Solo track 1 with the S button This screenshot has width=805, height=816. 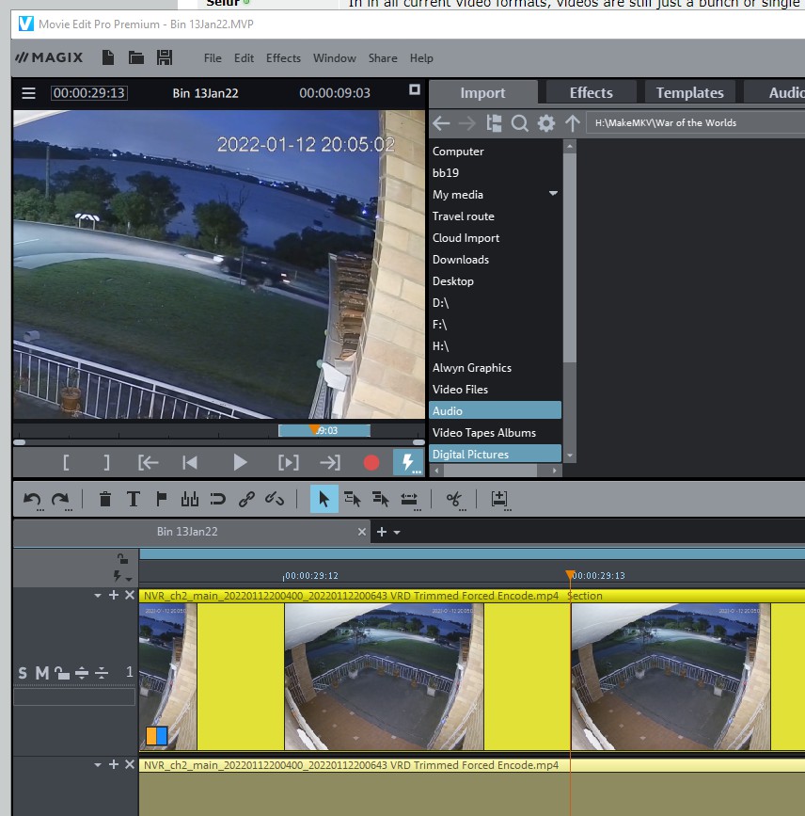(23, 673)
